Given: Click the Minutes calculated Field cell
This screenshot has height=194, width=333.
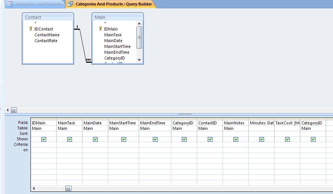Looking at the screenshot, I should pyautogui.click(x=261, y=123).
